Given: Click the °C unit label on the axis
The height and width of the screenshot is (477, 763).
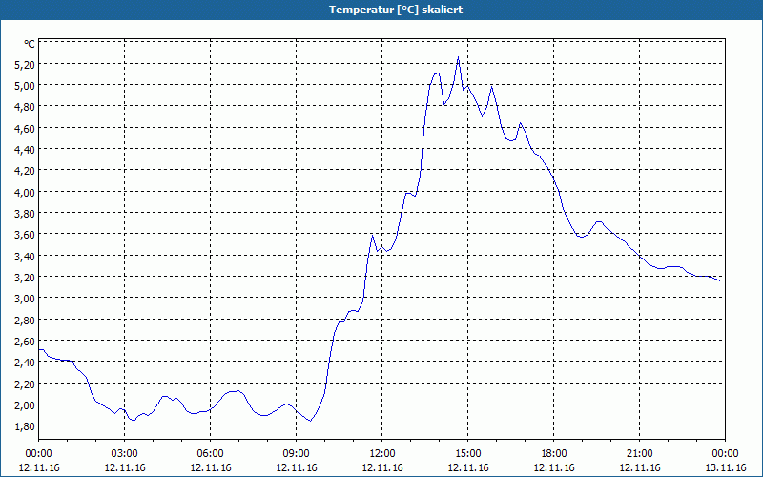Looking at the screenshot, I should (x=30, y=44).
